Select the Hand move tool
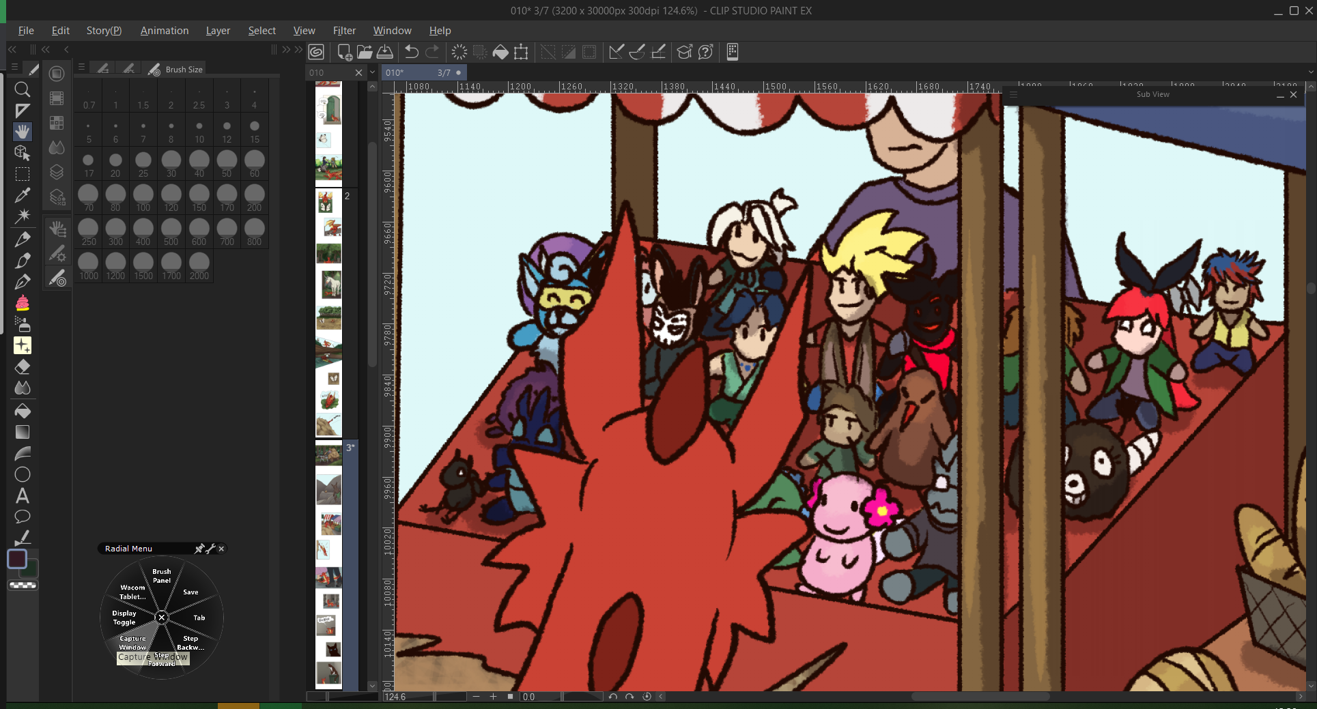1317x709 pixels. click(23, 132)
